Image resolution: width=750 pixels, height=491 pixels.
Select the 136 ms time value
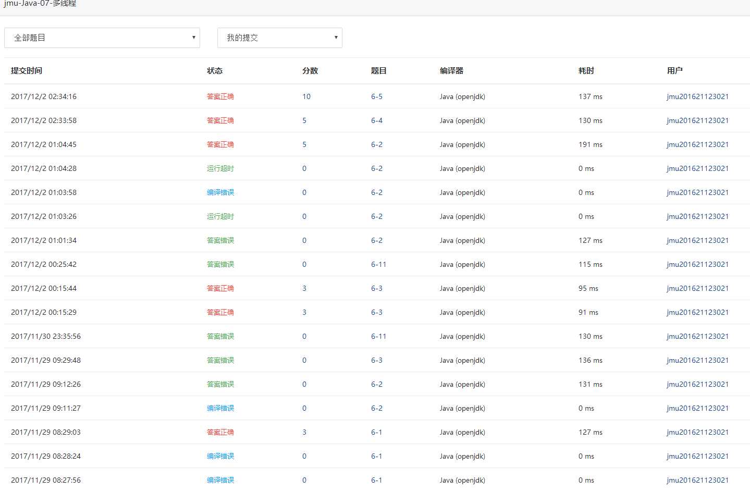click(591, 360)
